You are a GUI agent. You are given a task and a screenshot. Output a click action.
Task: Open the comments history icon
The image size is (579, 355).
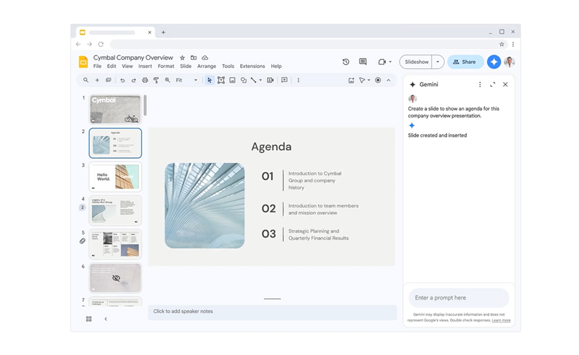click(362, 62)
